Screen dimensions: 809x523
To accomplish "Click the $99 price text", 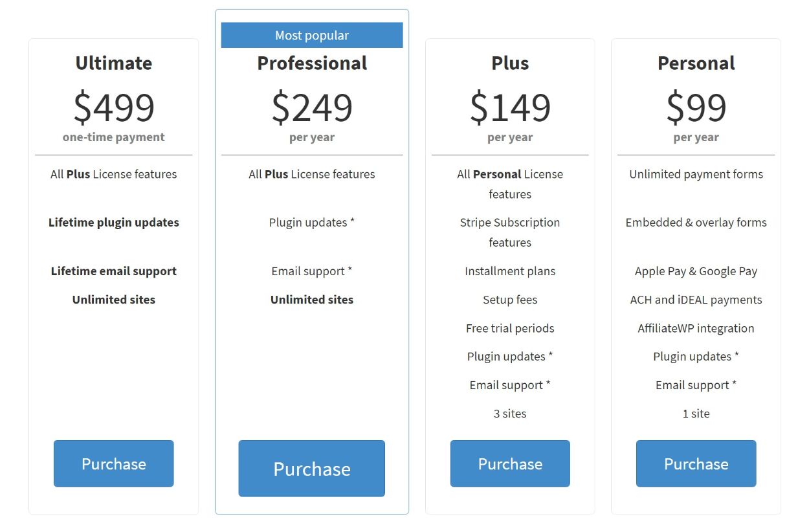I will coord(696,107).
